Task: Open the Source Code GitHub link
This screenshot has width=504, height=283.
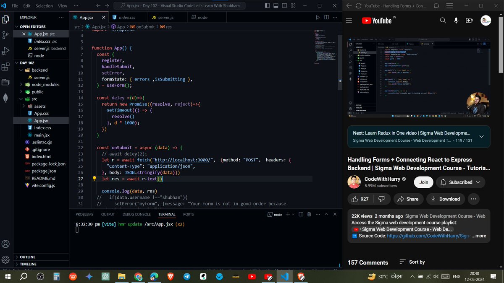Action: coord(428,236)
